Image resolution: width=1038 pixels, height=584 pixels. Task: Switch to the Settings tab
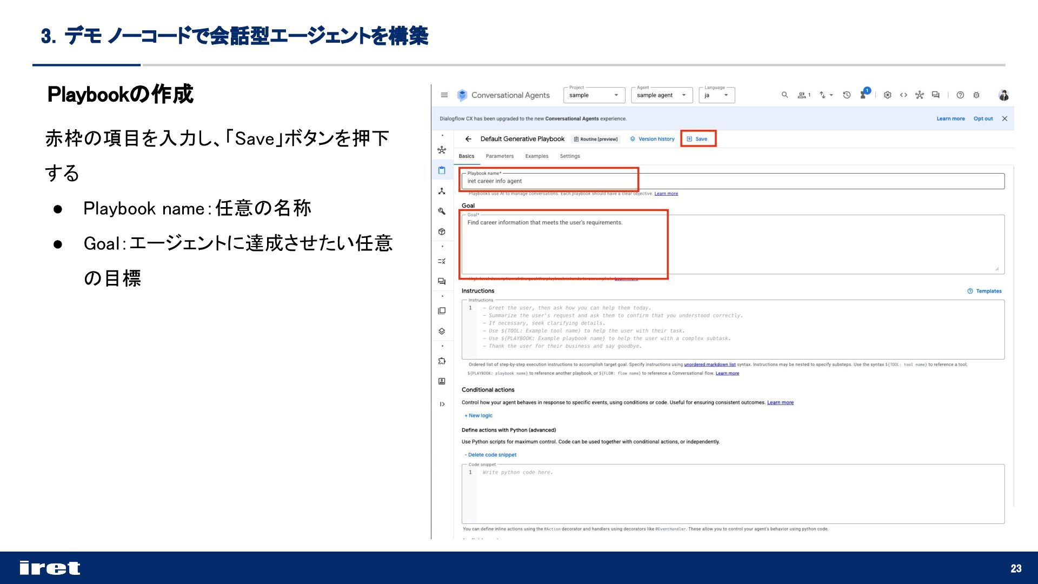570,156
